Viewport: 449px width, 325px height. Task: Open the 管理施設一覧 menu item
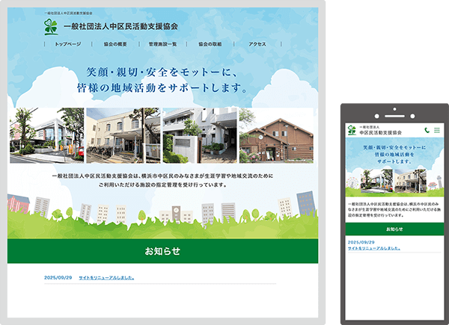click(x=162, y=44)
